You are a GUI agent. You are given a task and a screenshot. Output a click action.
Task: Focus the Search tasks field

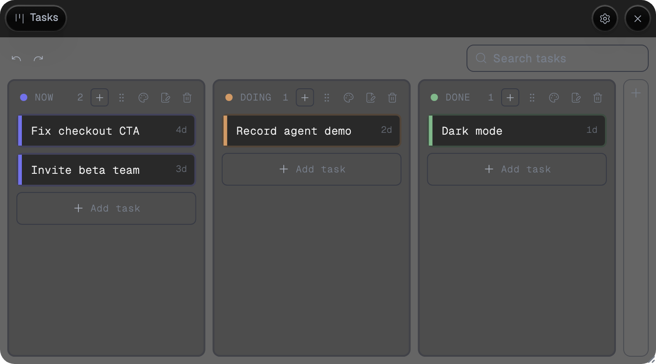(557, 58)
